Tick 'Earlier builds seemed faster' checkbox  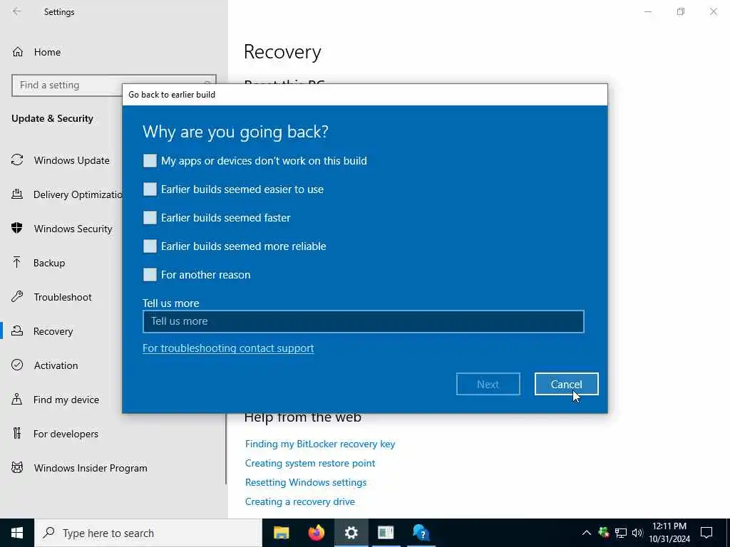click(x=150, y=218)
